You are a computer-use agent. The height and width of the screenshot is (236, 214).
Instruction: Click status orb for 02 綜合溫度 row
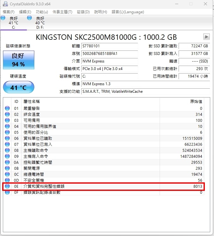click(x=7, y=115)
